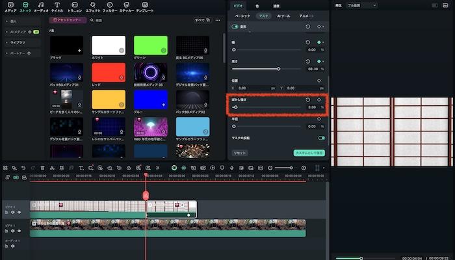The width and height of the screenshot is (455, 260).
Task: Open the オーディオ (Audio) library
Action: pyautogui.click(x=41, y=6)
